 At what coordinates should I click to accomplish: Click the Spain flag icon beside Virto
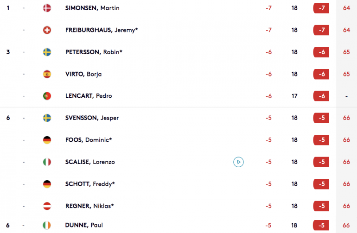click(x=47, y=74)
